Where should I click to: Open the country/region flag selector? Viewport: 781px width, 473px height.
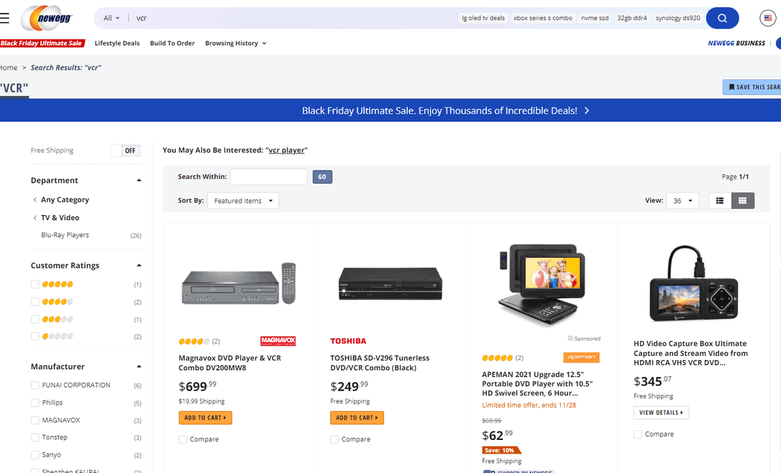click(768, 18)
